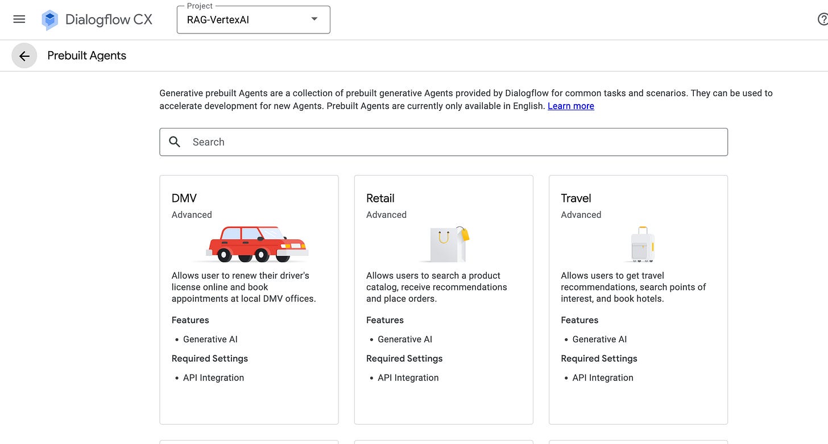Screen dimensions: 828x444
Task: Select the Travel prebuilt agent card
Action: click(x=638, y=300)
